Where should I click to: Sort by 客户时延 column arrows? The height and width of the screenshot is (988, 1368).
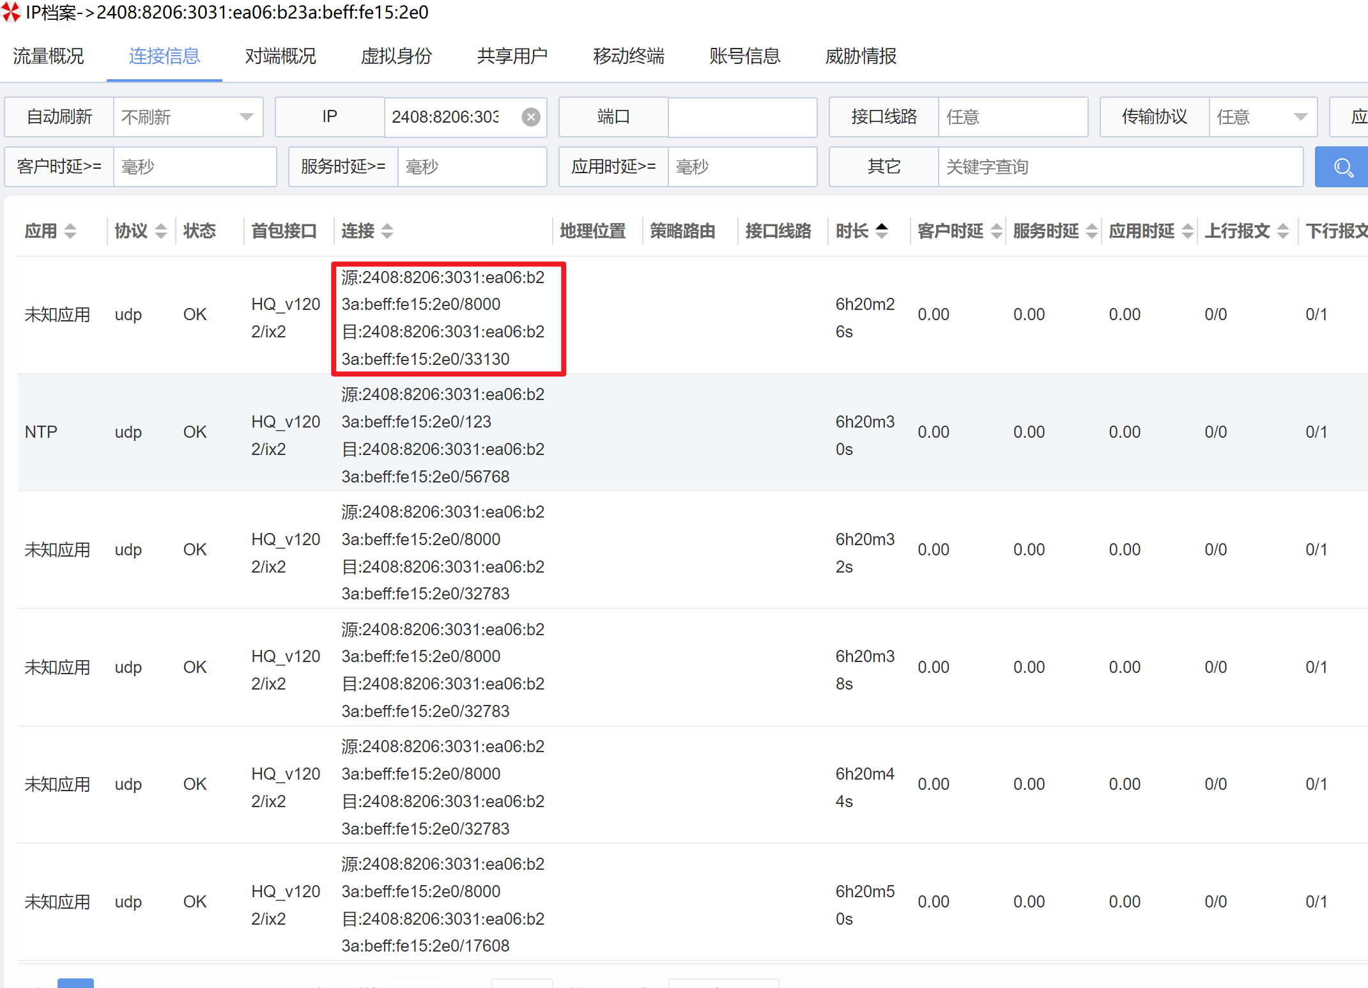click(x=996, y=231)
